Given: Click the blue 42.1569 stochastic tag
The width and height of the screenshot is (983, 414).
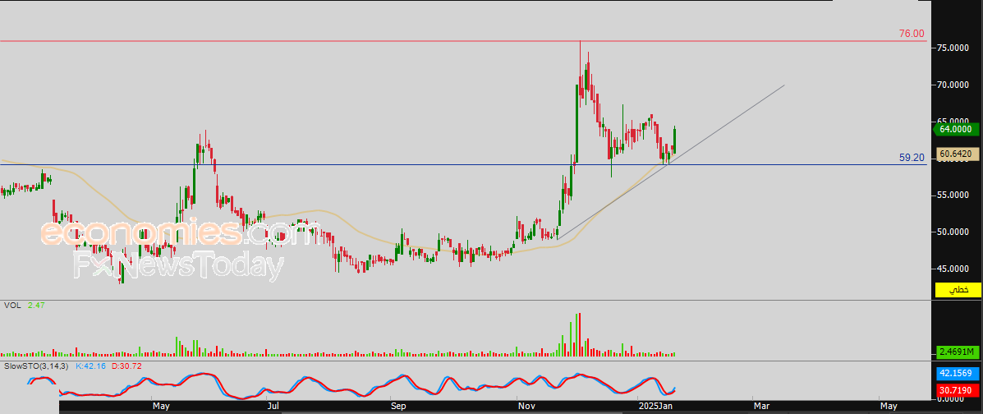Looking at the screenshot, I should [958, 373].
